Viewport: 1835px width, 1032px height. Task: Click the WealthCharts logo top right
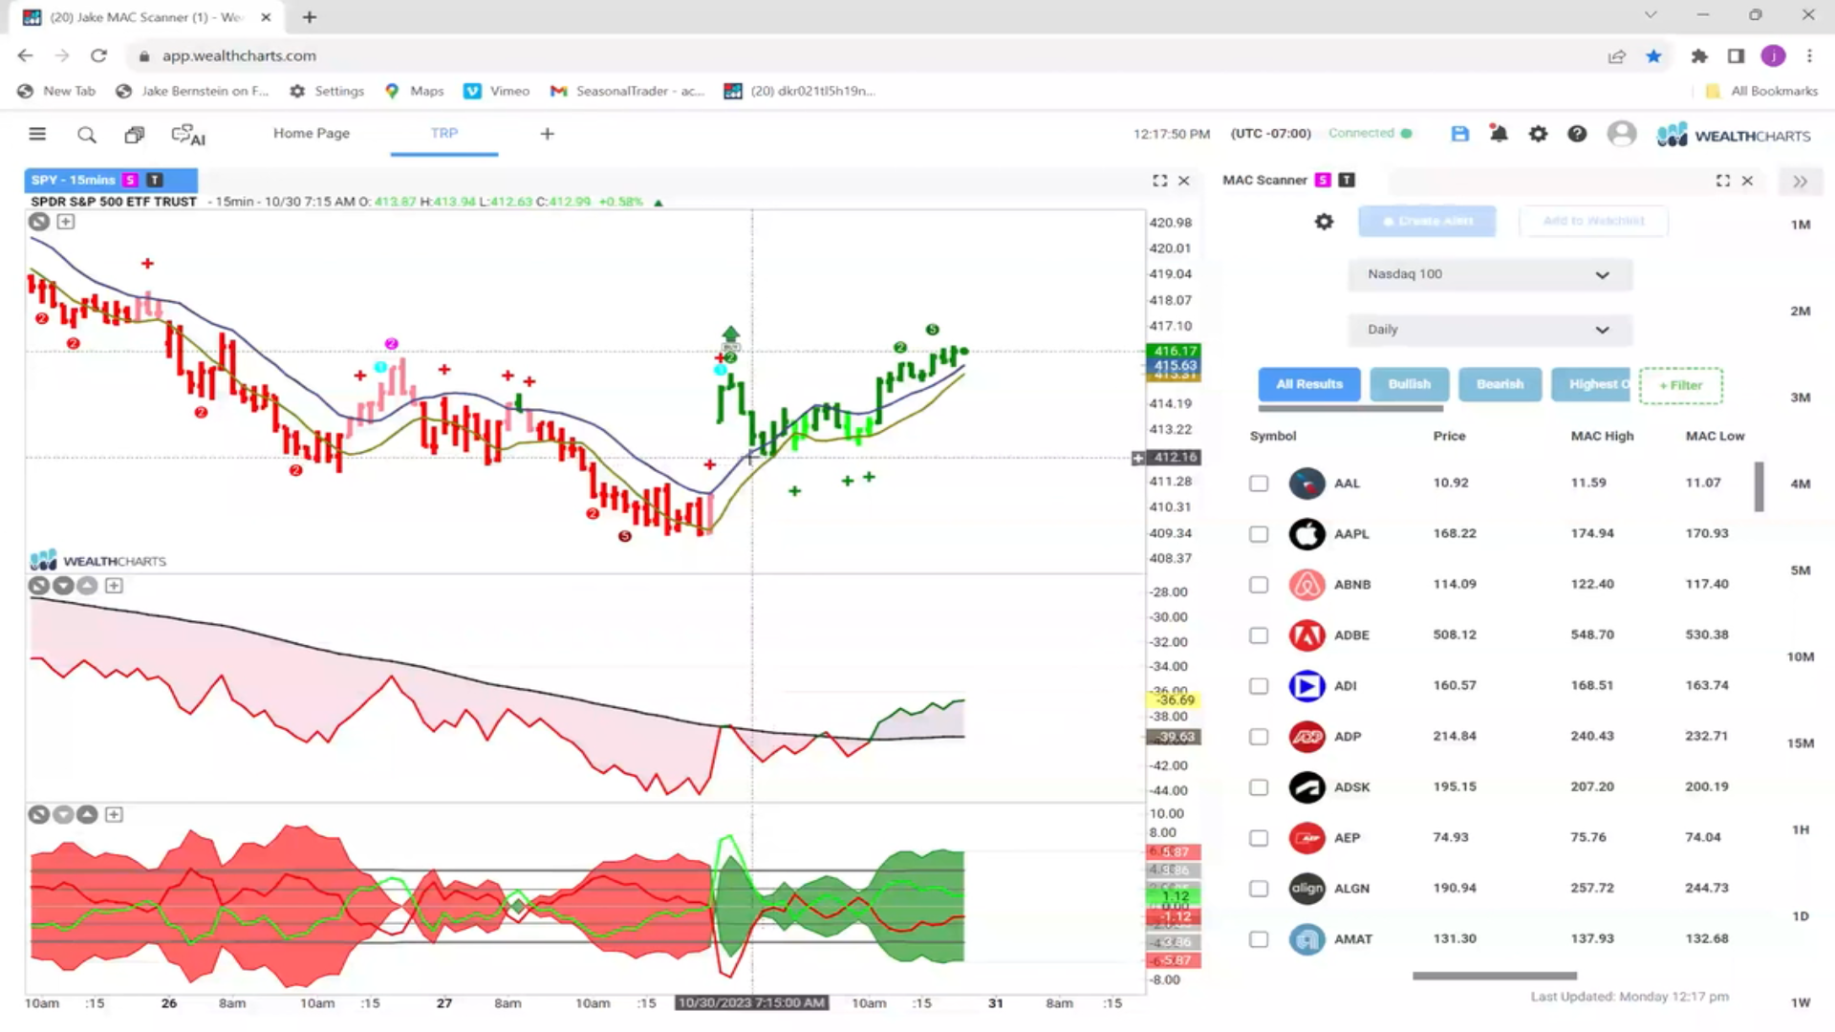[1733, 135]
